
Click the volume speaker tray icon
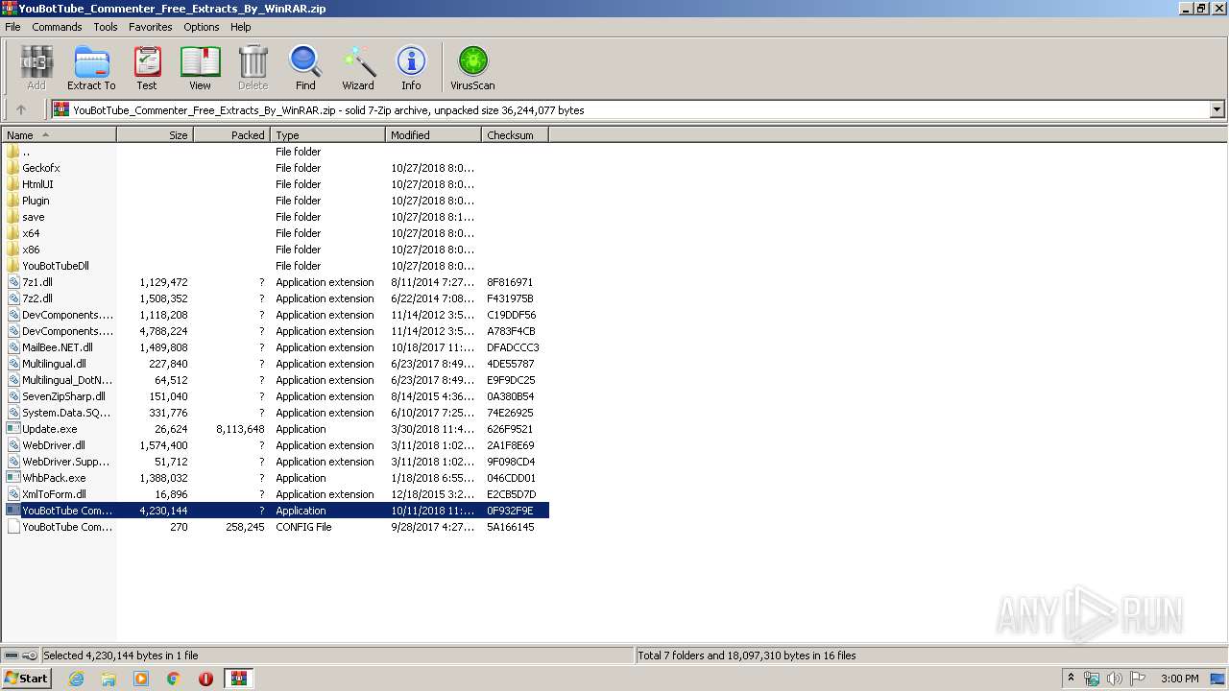[x=1114, y=679]
